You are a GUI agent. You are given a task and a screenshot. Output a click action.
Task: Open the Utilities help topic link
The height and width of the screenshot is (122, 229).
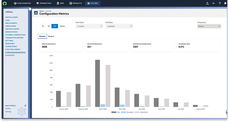click(8, 108)
